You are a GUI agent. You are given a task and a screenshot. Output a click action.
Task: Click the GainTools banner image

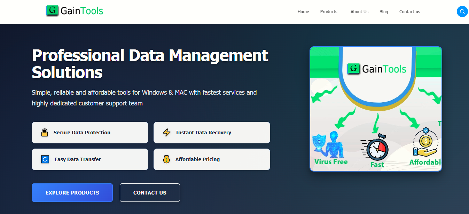pyautogui.click(x=376, y=109)
